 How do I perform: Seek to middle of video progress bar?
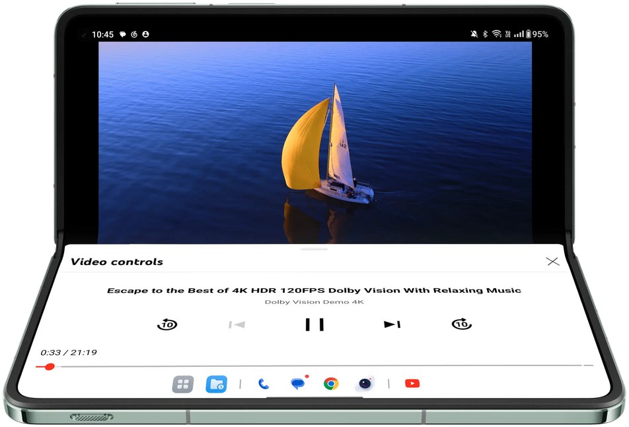tap(314, 366)
